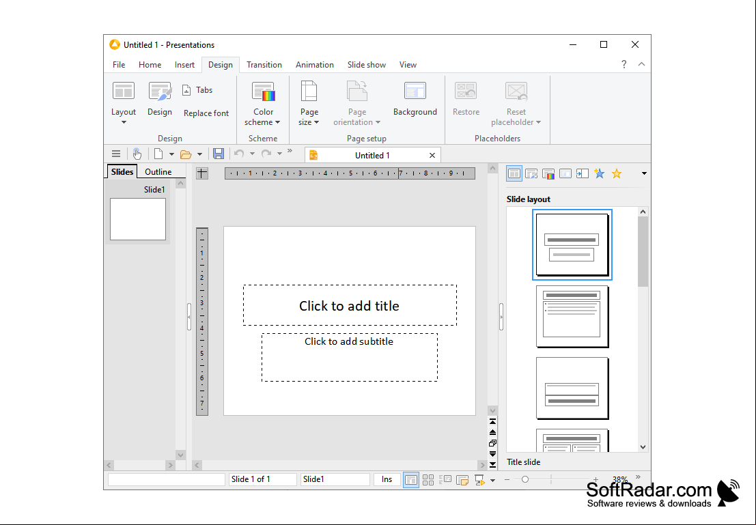The width and height of the screenshot is (756, 525).
Task: Click the Color scheme ribbon icon
Action: (x=263, y=104)
